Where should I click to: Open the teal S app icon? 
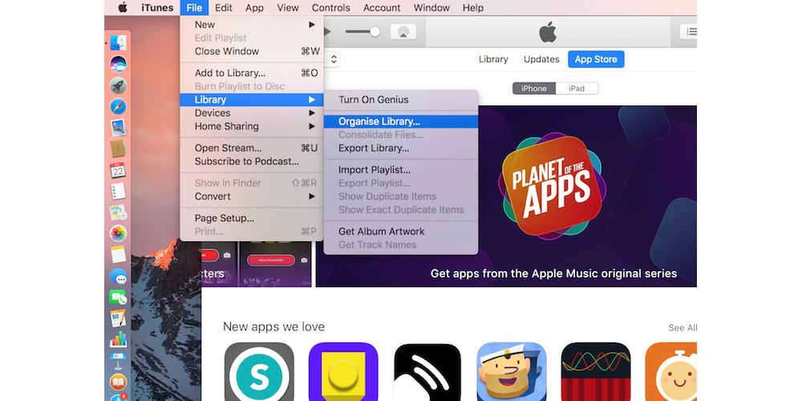259,372
